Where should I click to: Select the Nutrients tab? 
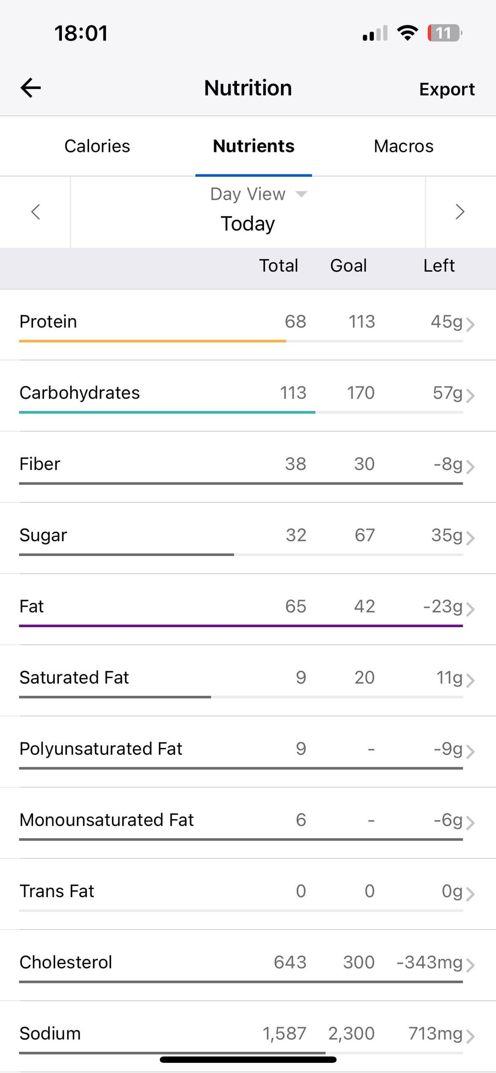tap(254, 146)
